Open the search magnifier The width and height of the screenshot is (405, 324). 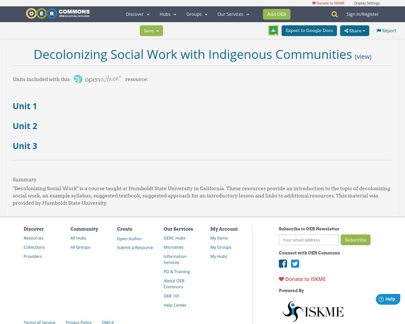[x=334, y=14]
